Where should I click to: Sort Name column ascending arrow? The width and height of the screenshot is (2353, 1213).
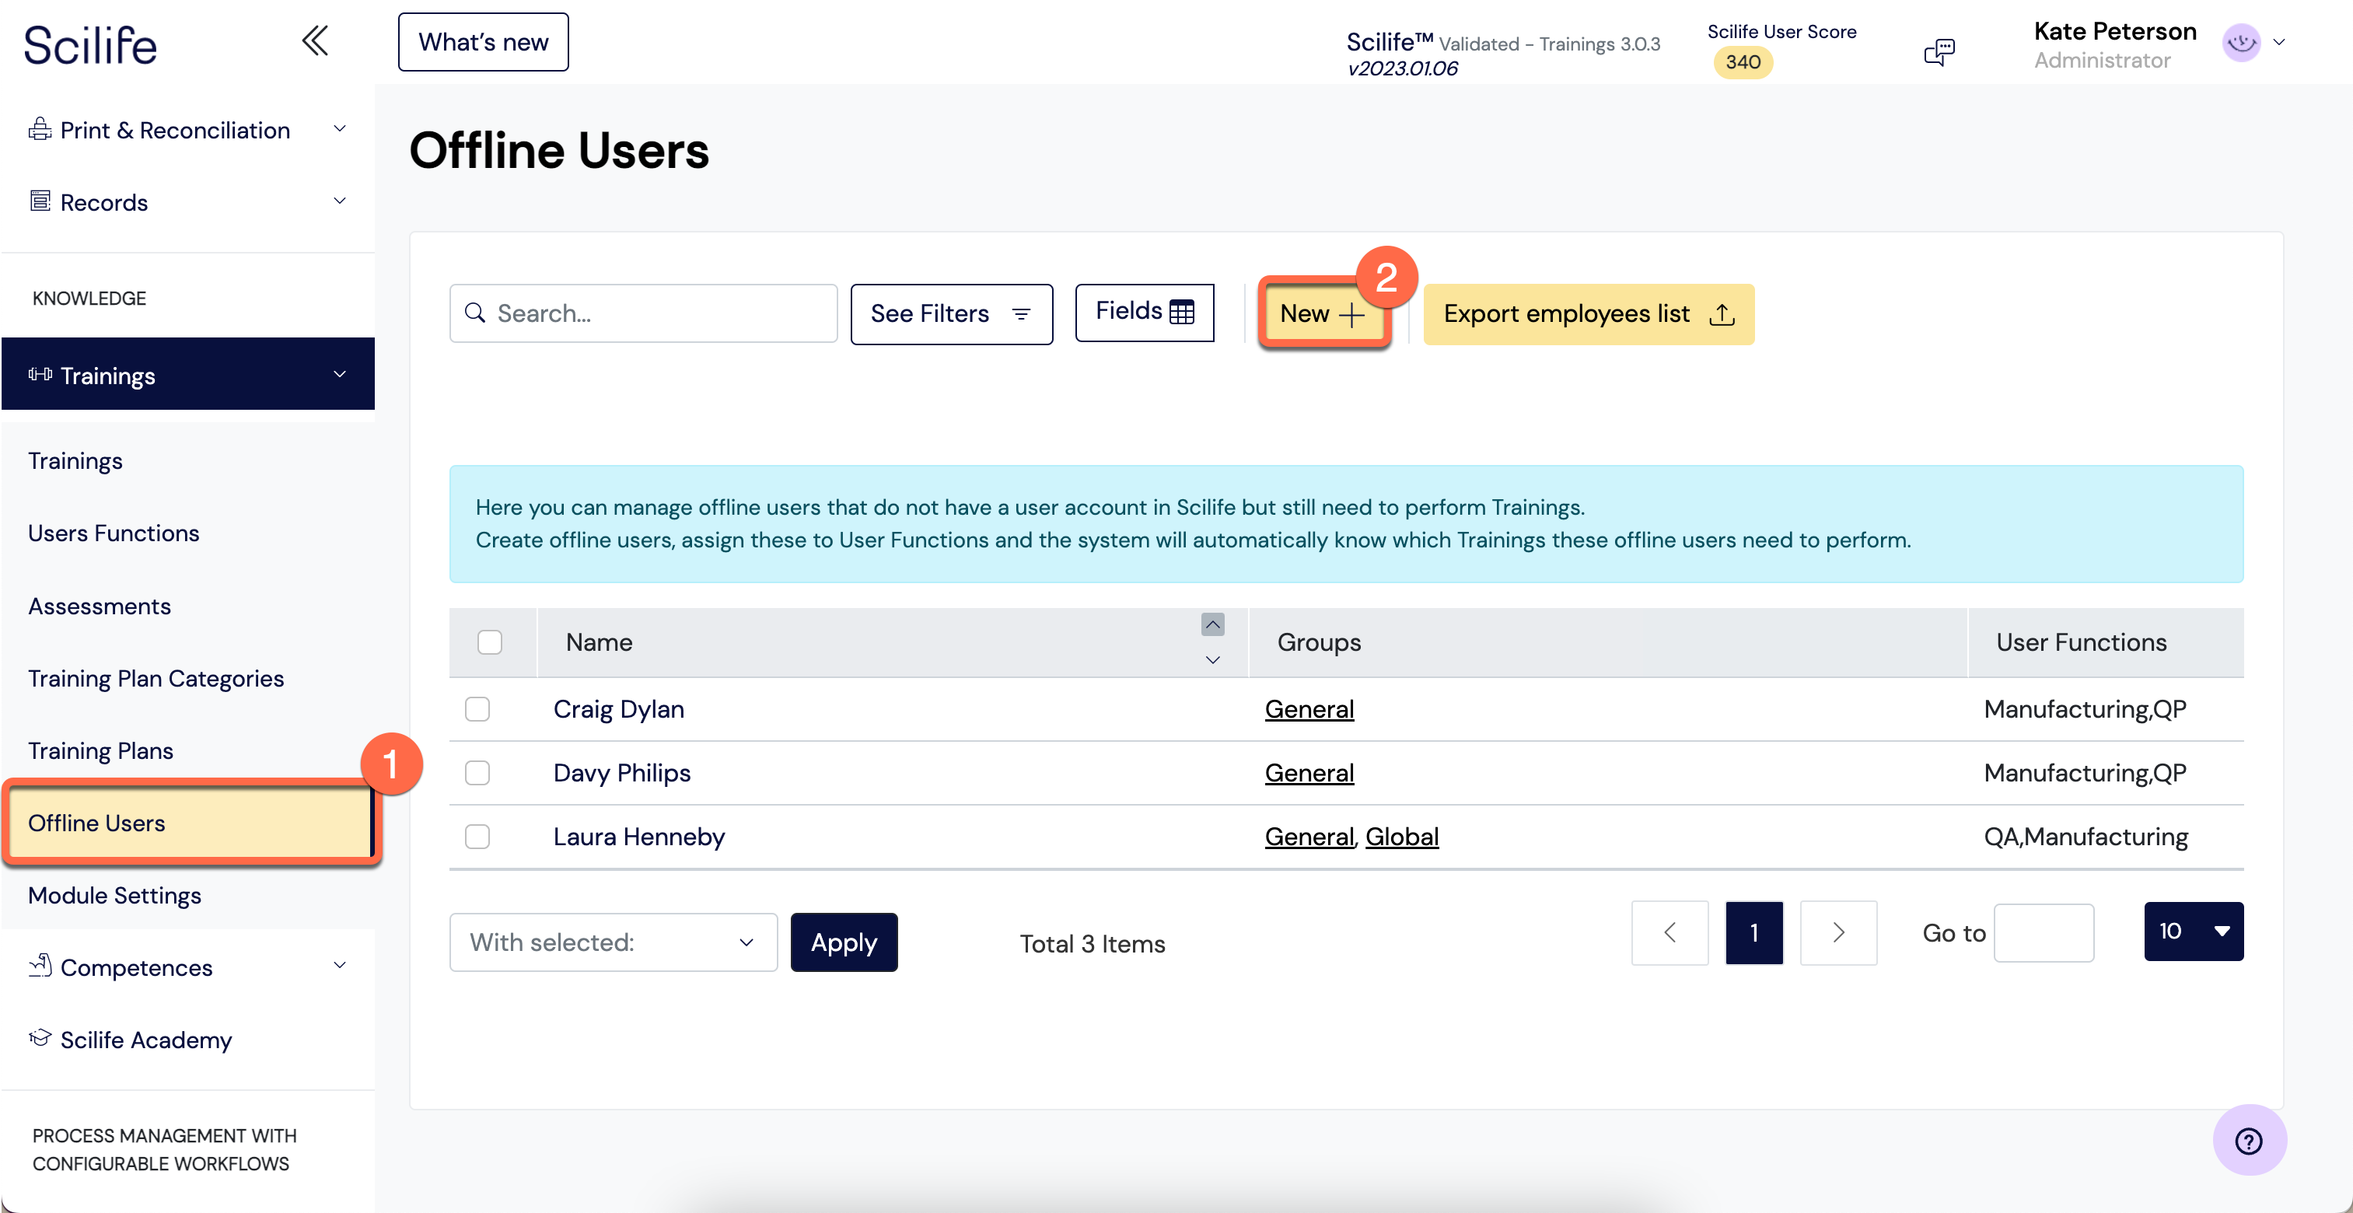[x=1212, y=624]
